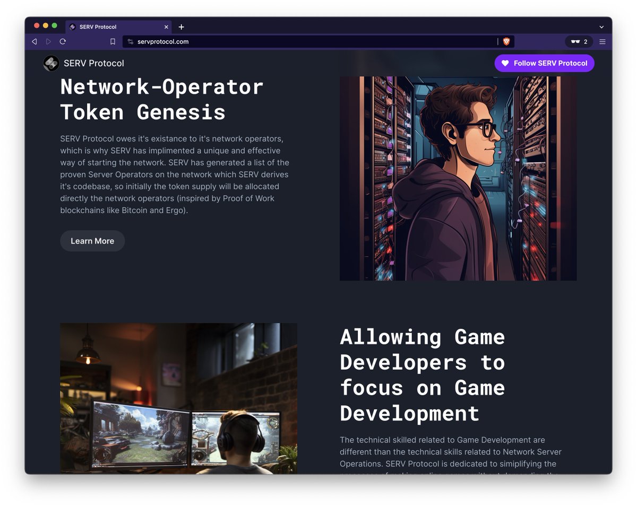
Task: Click the heart icon in Follow button
Action: tap(505, 63)
